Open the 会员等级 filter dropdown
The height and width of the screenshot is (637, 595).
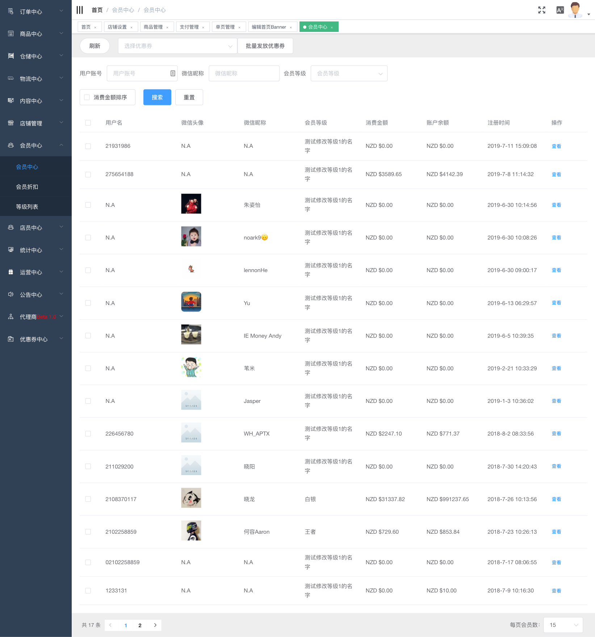tap(349, 74)
